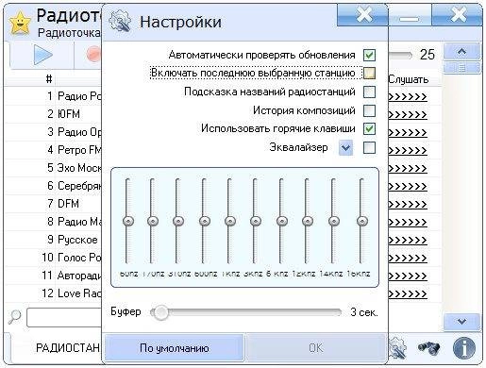Click >>>>>> link on row 3 Радио
This screenshot has height=368, width=486.
click(408, 132)
